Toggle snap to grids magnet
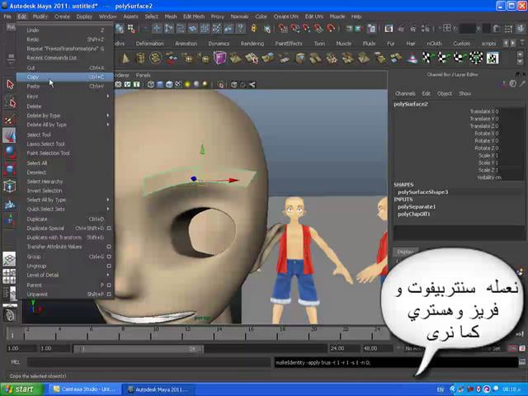This screenshot has width=528, height=396. (283, 29)
